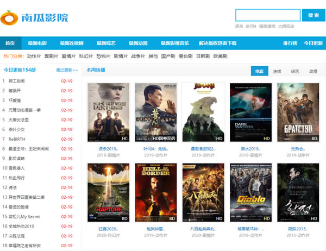Filter by 动作片 category
326x251 pixels.
tap(34, 56)
